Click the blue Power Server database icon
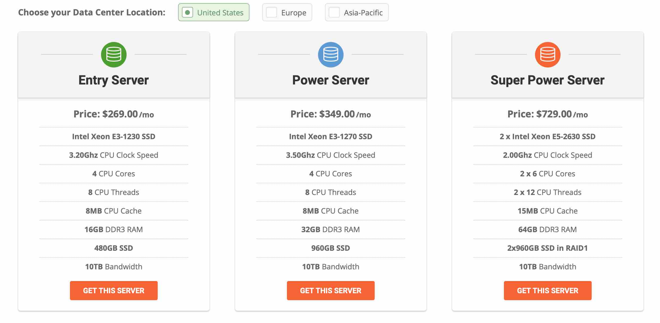Image resolution: width=660 pixels, height=323 pixels. pyautogui.click(x=331, y=54)
